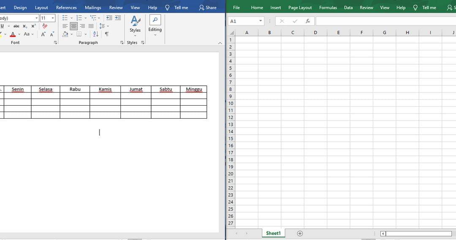
Task: Click the Share button in Word
Action: coord(207,8)
